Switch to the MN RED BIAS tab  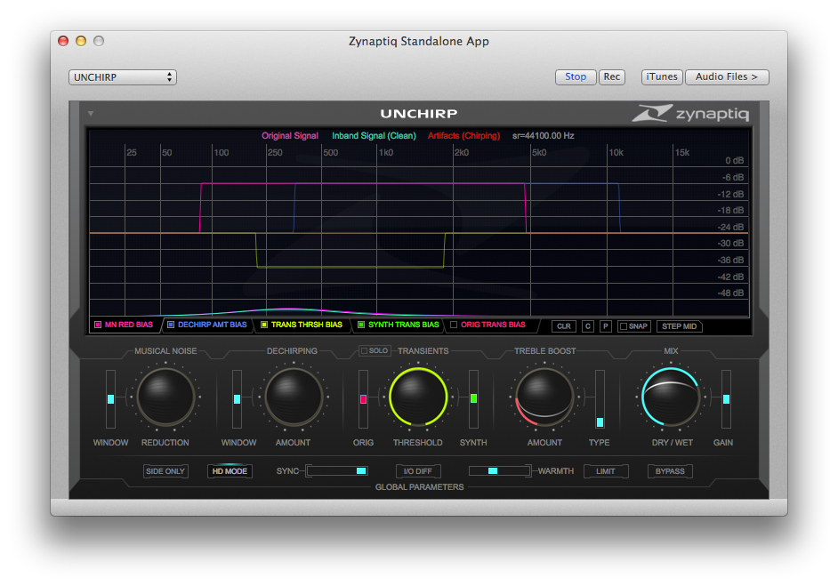tap(124, 325)
